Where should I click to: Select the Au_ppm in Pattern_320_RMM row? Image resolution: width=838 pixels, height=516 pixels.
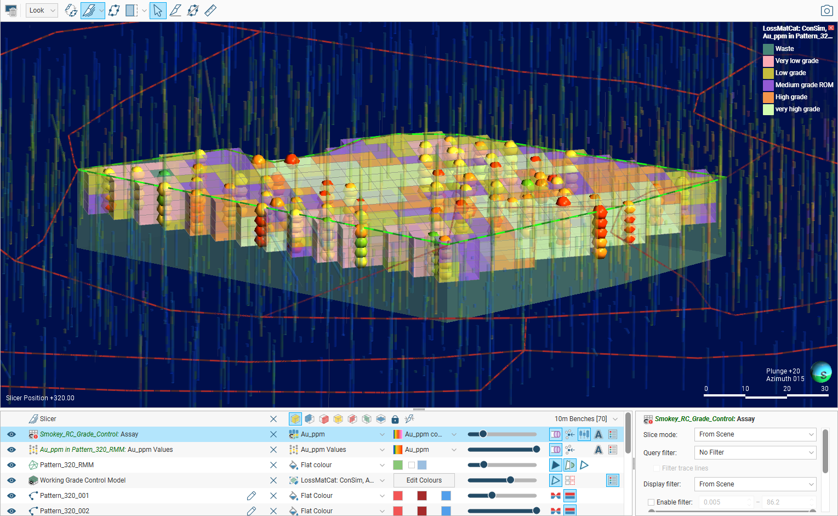(x=106, y=450)
